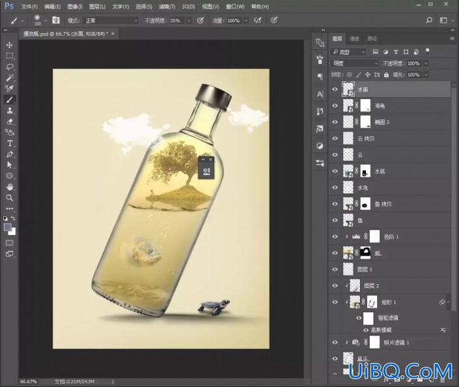Viewport: 459px width, 387px height.
Task: Filter layers by adjustment layers
Action: [x=385, y=52]
